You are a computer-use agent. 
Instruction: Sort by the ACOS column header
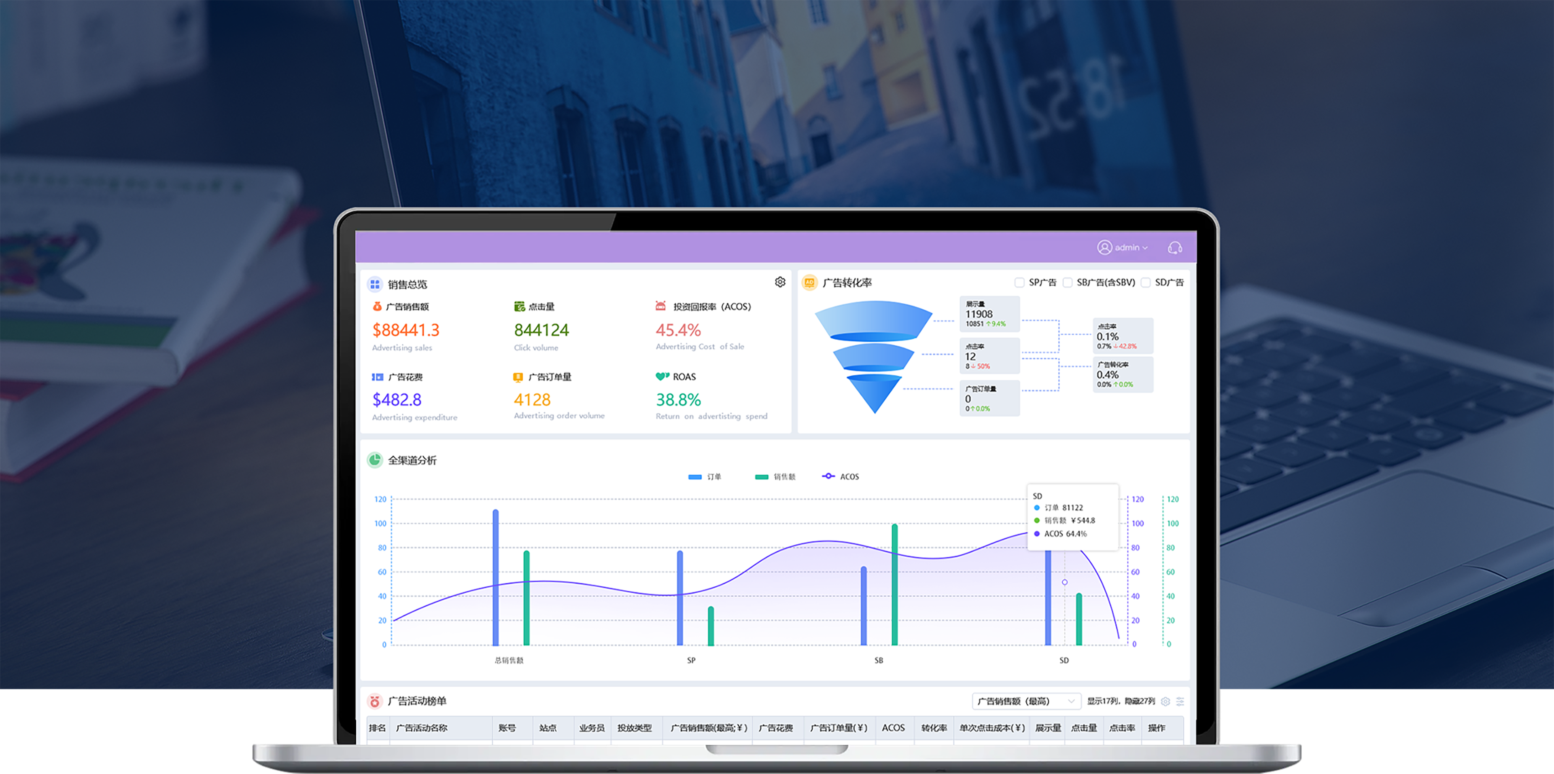893,728
